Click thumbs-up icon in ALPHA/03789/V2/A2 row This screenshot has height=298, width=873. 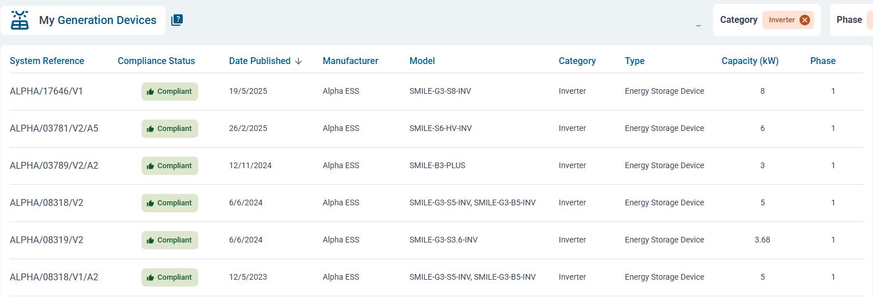pos(151,166)
